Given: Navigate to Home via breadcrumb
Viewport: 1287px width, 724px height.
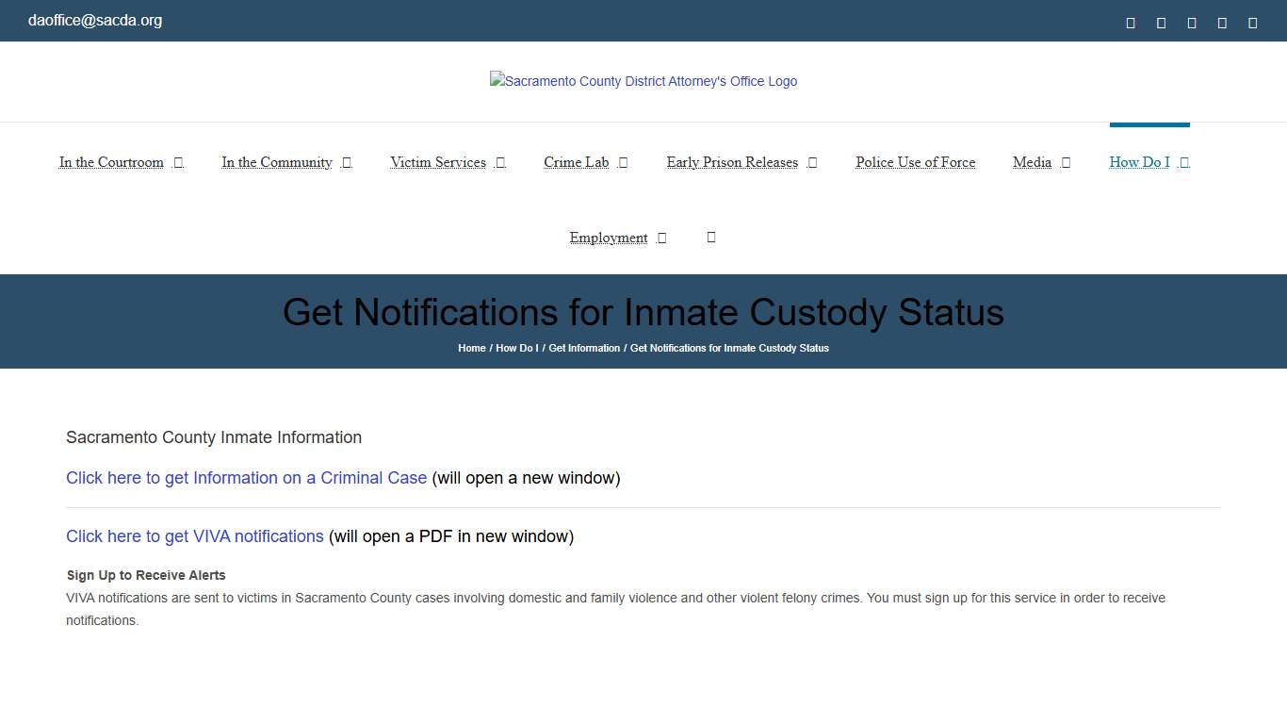Looking at the screenshot, I should pyautogui.click(x=471, y=348).
